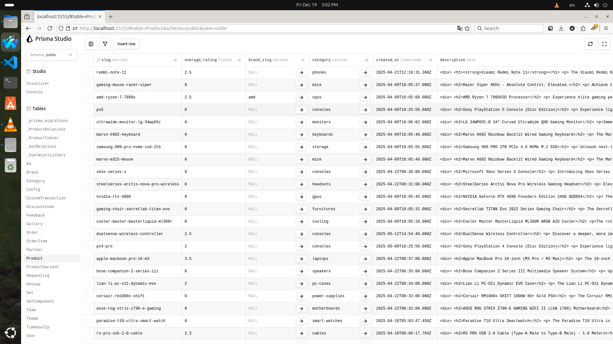Open the Schema: public dropdown
Image resolution: width=613 pixels, height=344 pixels.
coord(51,55)
